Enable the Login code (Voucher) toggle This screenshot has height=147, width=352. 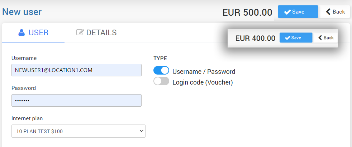tap(161, 82)
